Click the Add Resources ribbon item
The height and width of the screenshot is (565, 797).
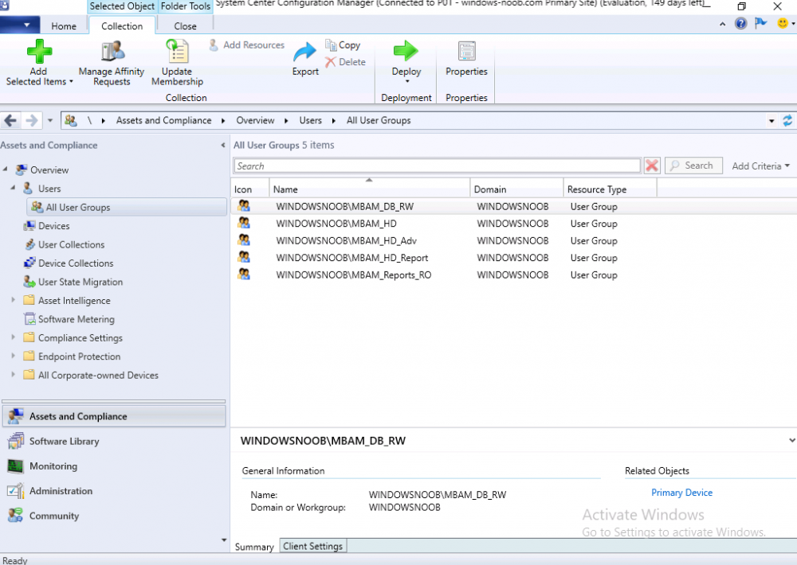pyautogui.click(x=247, y=45)
